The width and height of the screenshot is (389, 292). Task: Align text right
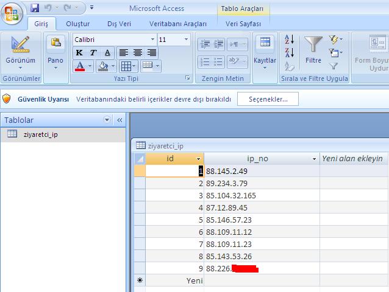152,52
